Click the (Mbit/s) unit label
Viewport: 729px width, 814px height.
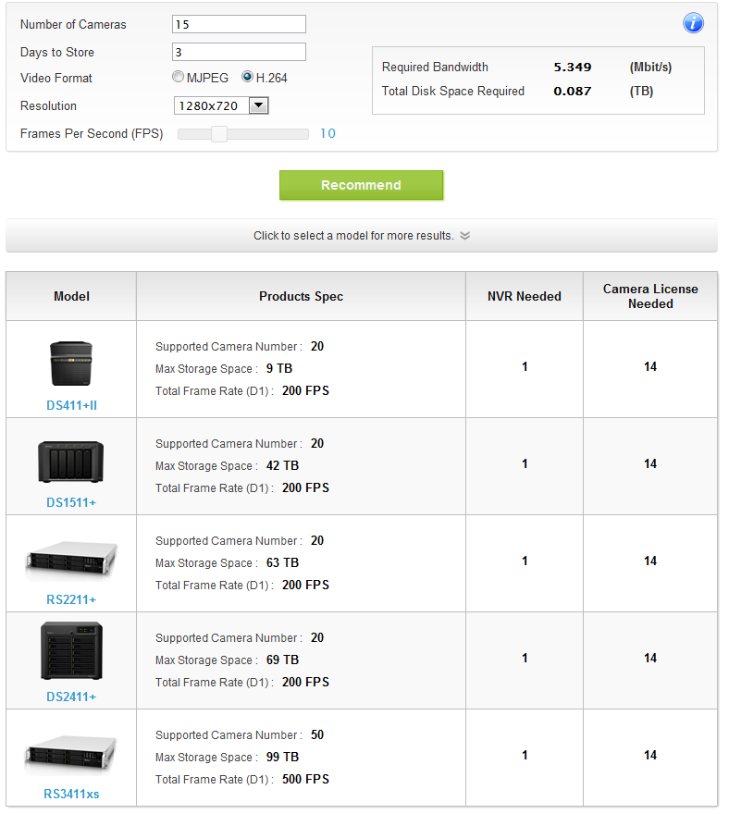pos(650,68)
